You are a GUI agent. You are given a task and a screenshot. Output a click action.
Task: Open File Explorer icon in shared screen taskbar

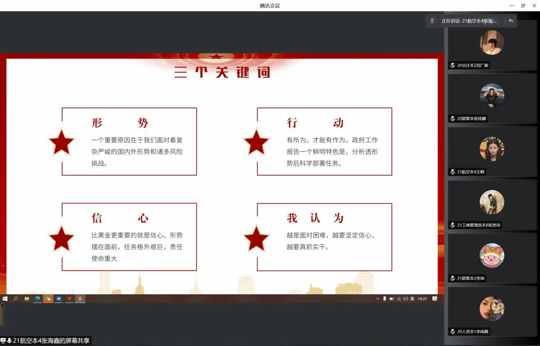click(26, 299)
